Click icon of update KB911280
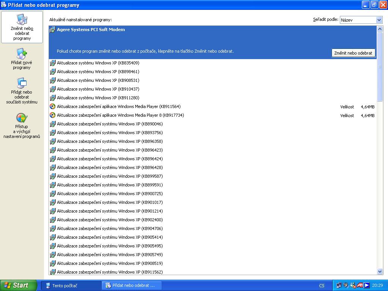 [x=52, y=98]
